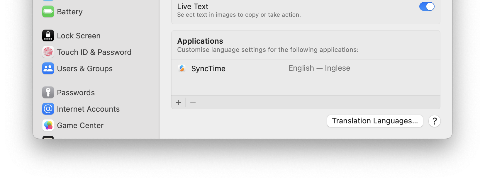Click the help question mark button
This screenshot has height=182, width=485.
[435, 121]
